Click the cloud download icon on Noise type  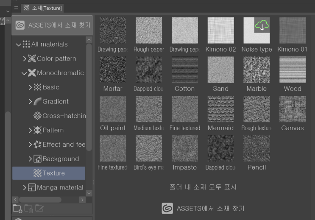click(x=262, y=26)
